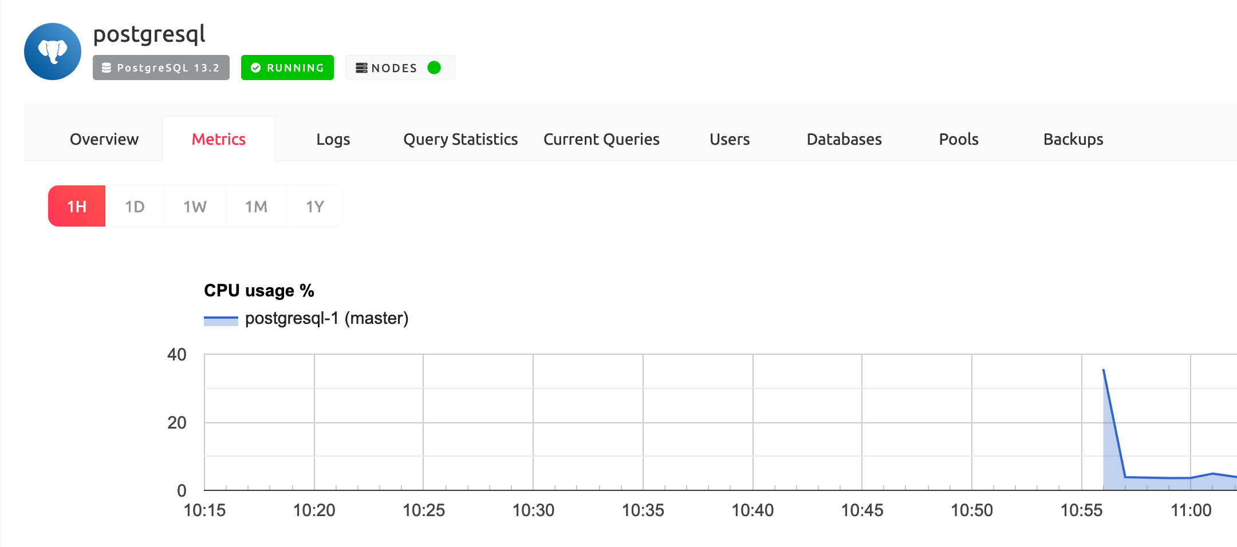Switch to the Users tab
Screen dimensions: 1237x547
[x=729, y=138]
